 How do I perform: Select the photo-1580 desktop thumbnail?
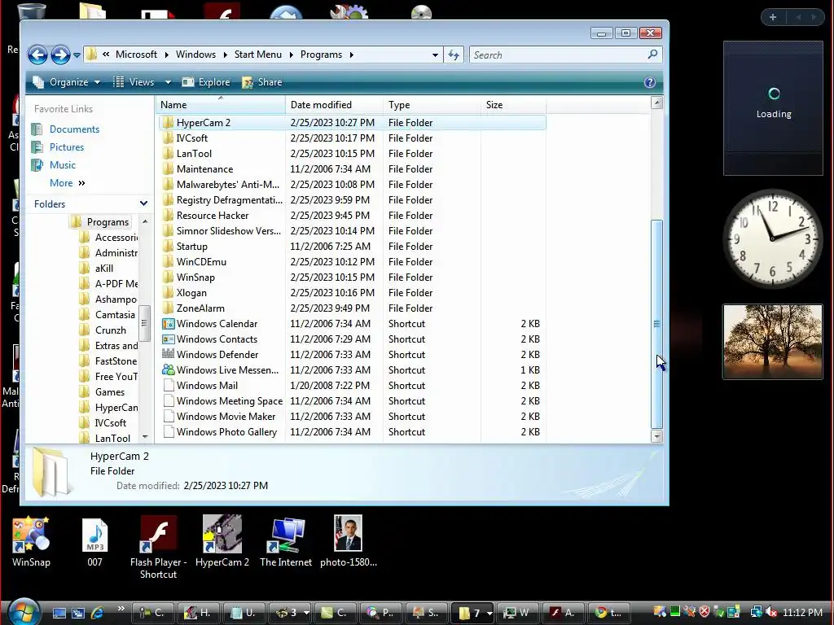pyautogui.click(x=349, y=542)
